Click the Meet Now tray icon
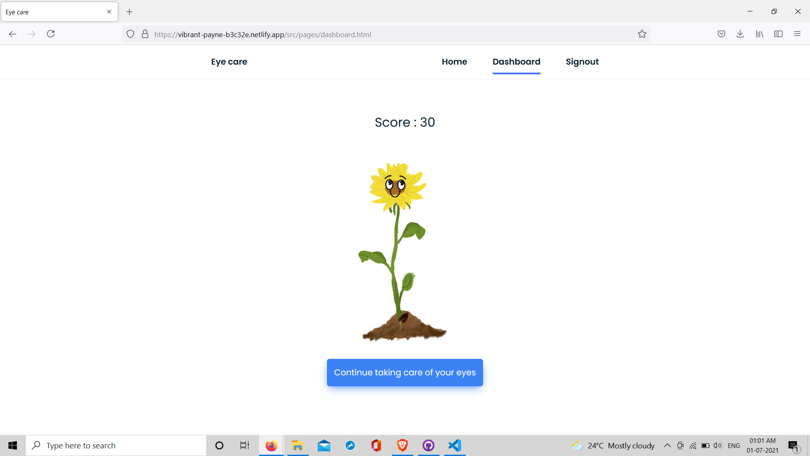 [x=680, y=445]
